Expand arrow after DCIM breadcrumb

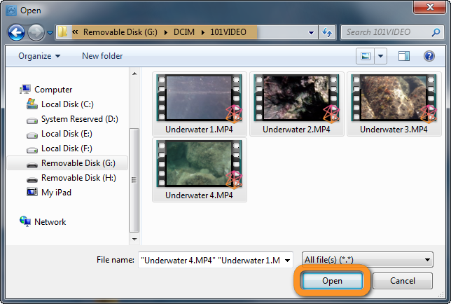203,32
